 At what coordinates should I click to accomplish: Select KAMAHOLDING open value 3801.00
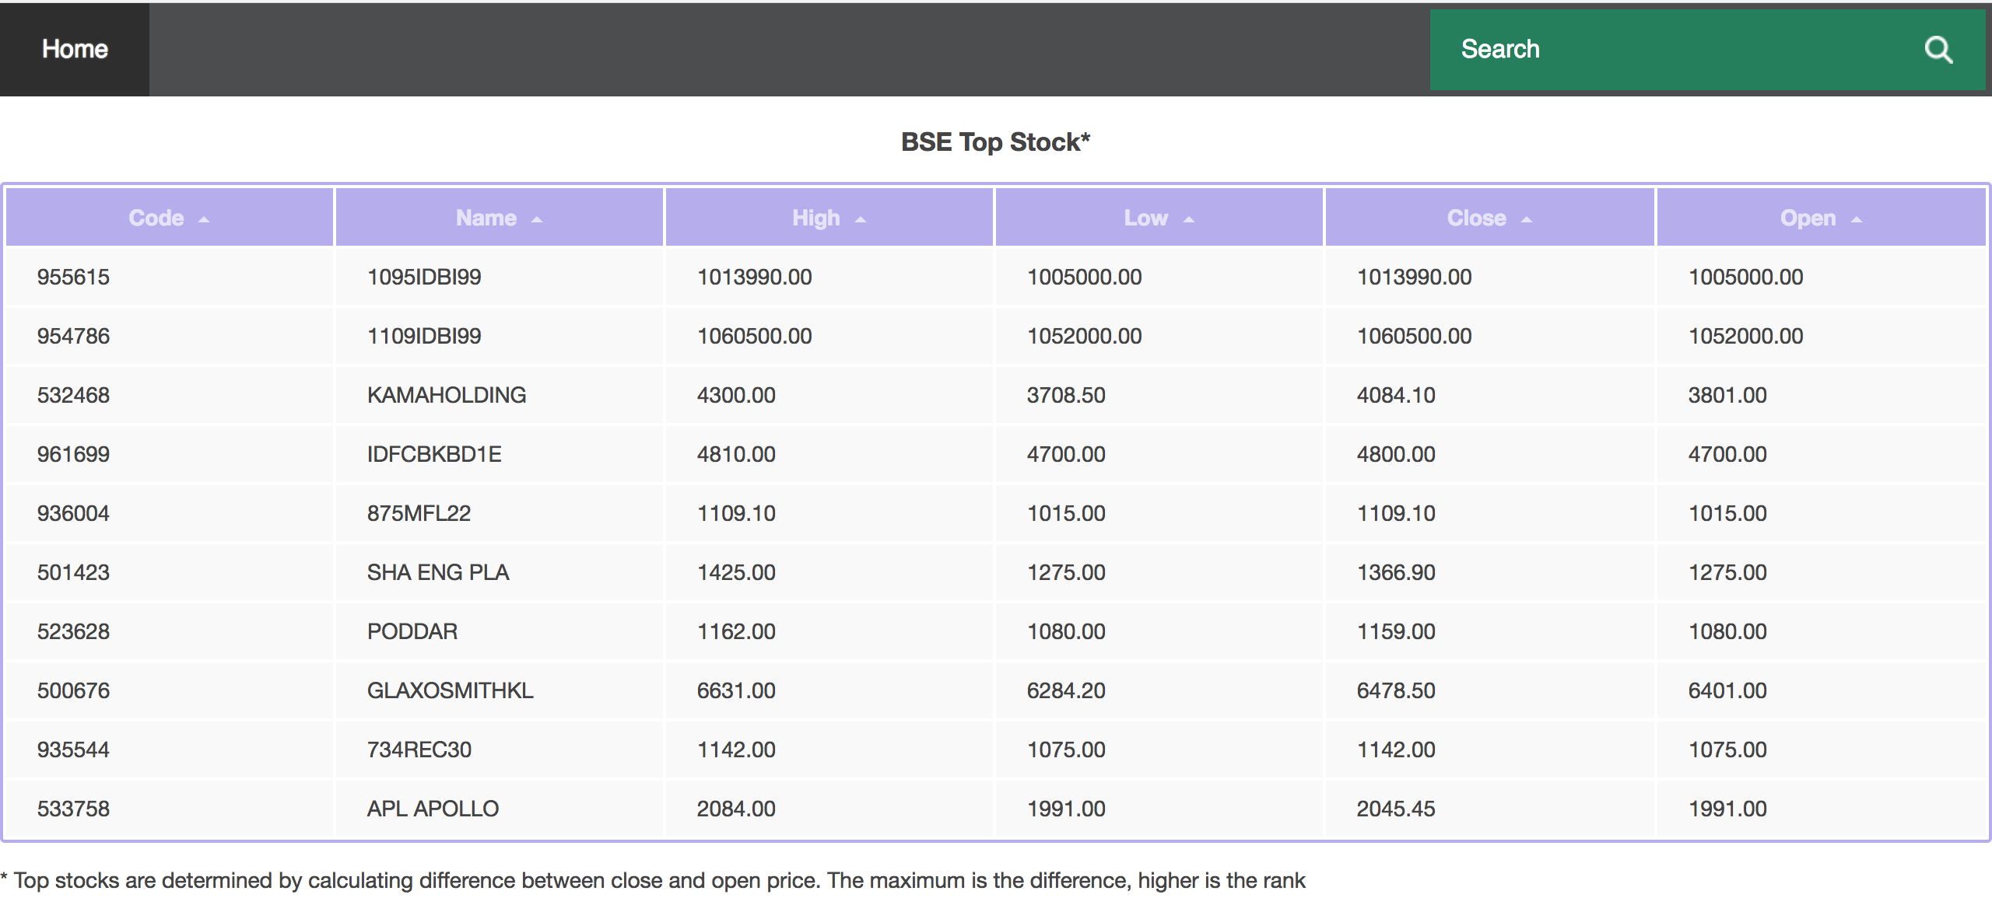click(1727, 395)
